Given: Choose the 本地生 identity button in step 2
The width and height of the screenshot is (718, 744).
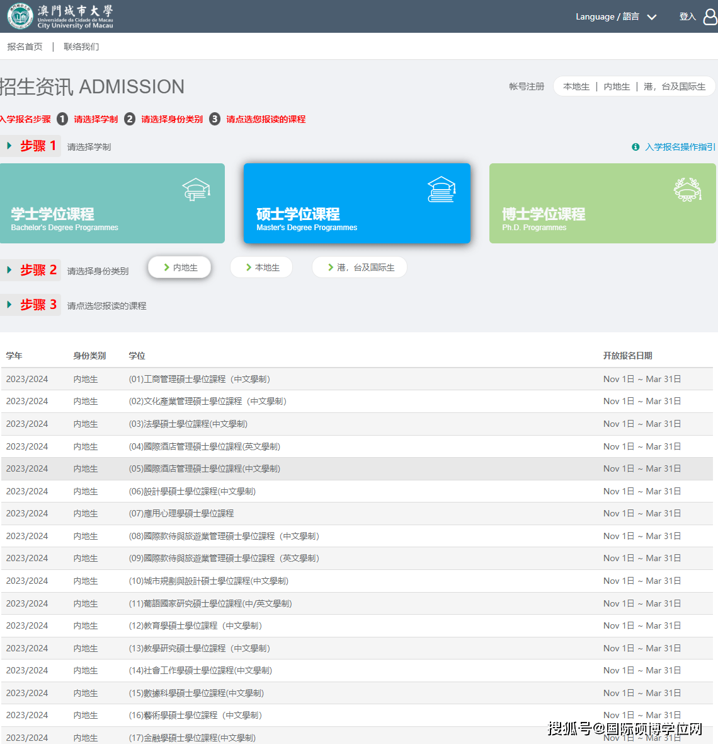Looking at the screenshot, I should tap(261, 267).
